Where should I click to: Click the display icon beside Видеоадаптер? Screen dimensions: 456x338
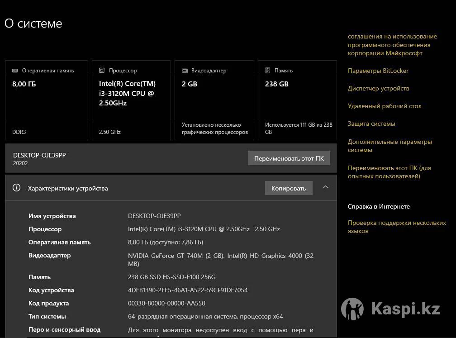coord(185,71)
